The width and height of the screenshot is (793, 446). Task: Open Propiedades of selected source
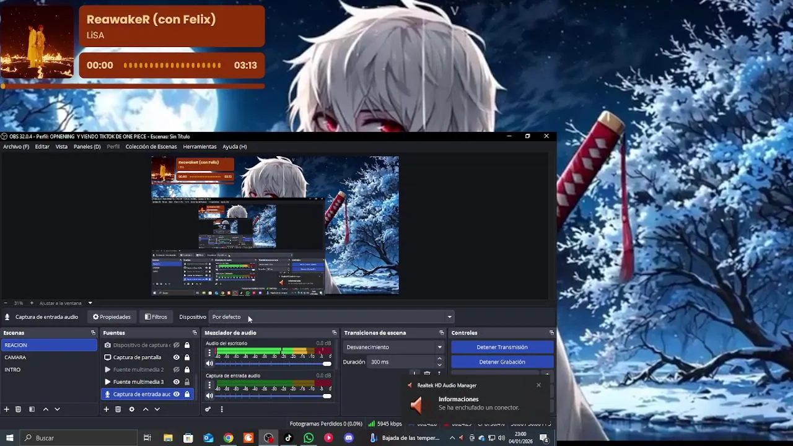pos(112,317)
